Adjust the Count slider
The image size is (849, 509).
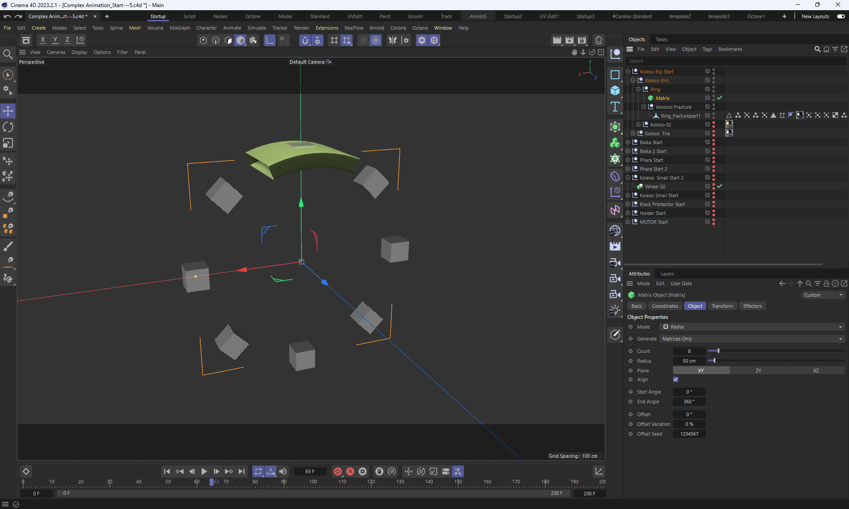coord(719,351)
